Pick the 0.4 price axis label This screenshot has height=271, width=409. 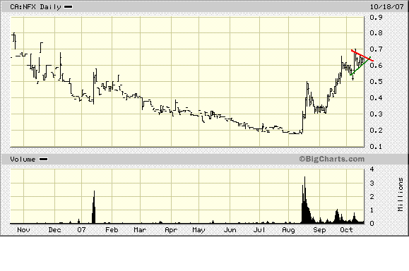point(376,97)
